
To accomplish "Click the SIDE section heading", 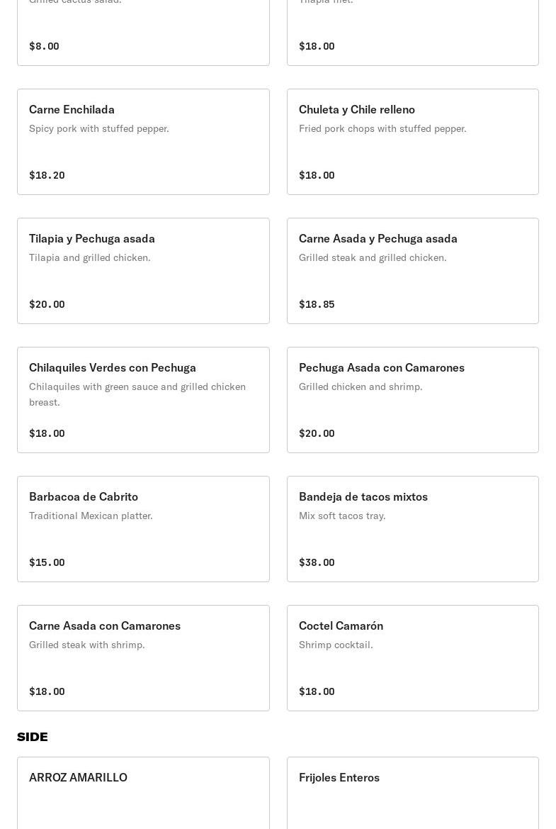I will (x=33, y=737).
